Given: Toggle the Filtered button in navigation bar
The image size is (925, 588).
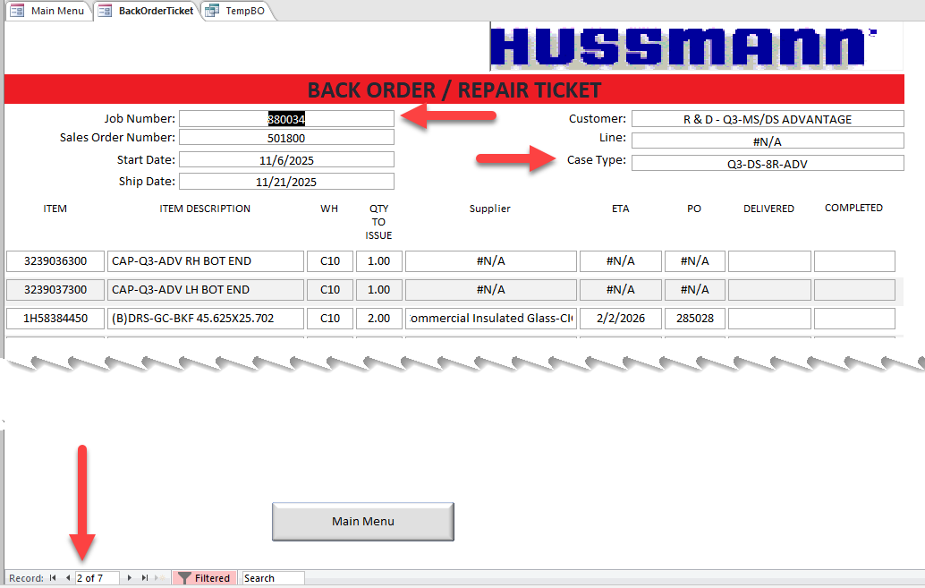Looking at the screenshot, I should tap(204, 578).
